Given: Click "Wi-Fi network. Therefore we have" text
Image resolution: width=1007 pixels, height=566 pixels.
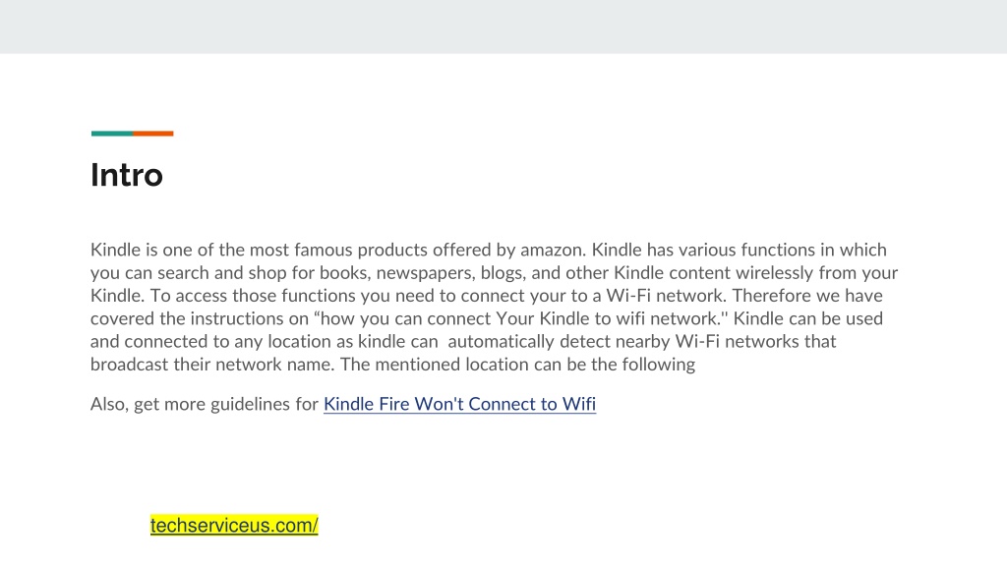Looking at the screenshot, I should (x=744, y=296).
